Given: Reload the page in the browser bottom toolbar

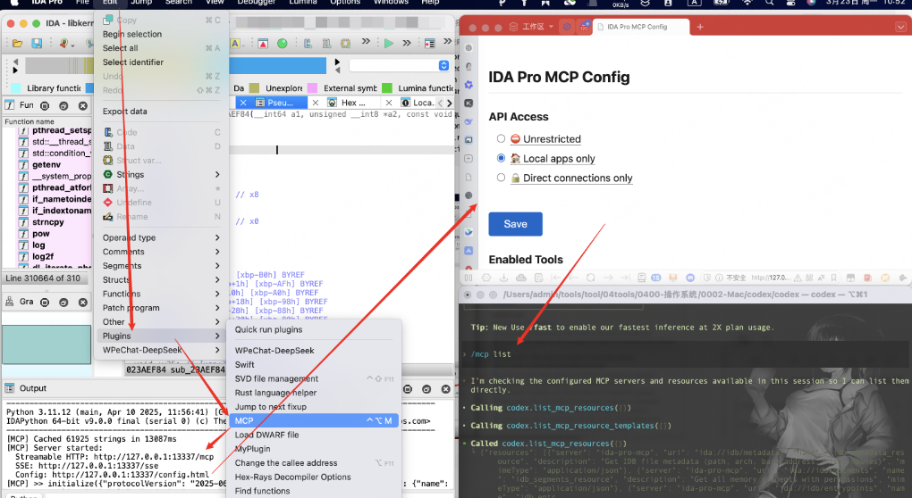Looking at the screenshot, I should 590,278.
